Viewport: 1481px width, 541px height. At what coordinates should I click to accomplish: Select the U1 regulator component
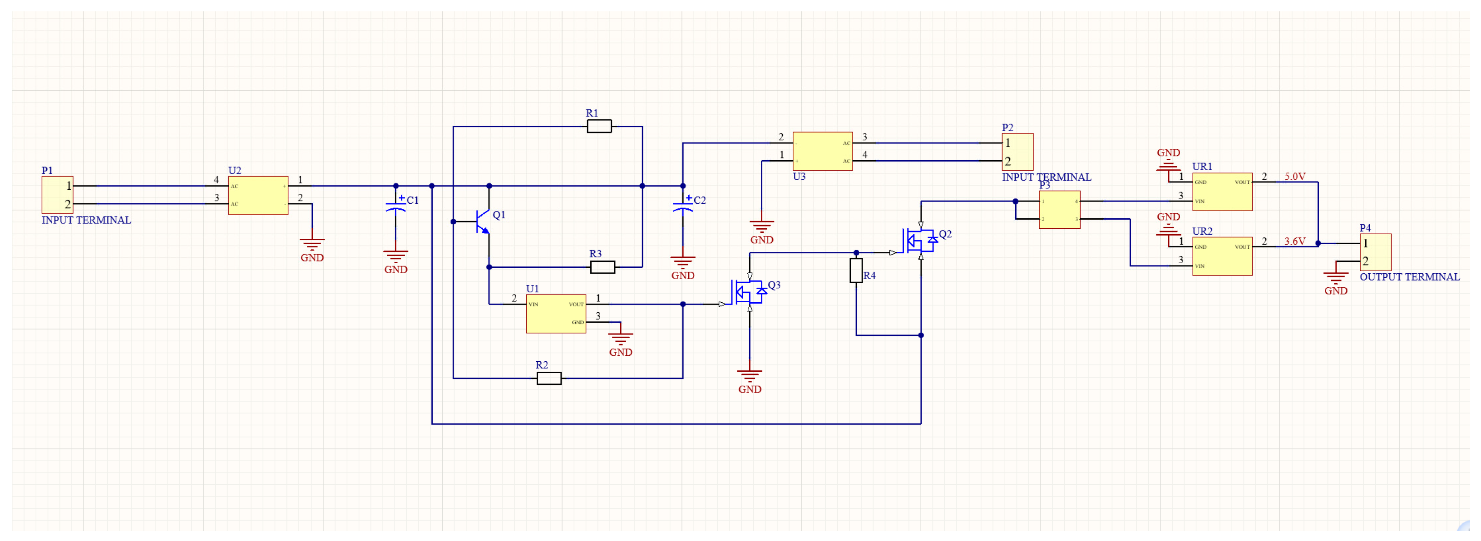(x=556, y=314)
